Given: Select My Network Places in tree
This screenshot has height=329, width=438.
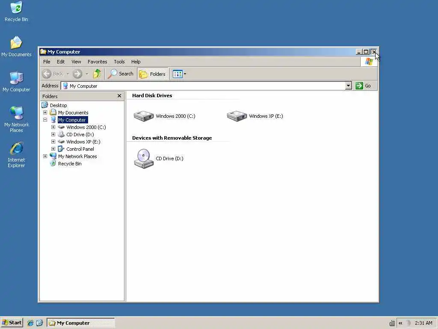Looking at the screenshot, I should point(77,156).
